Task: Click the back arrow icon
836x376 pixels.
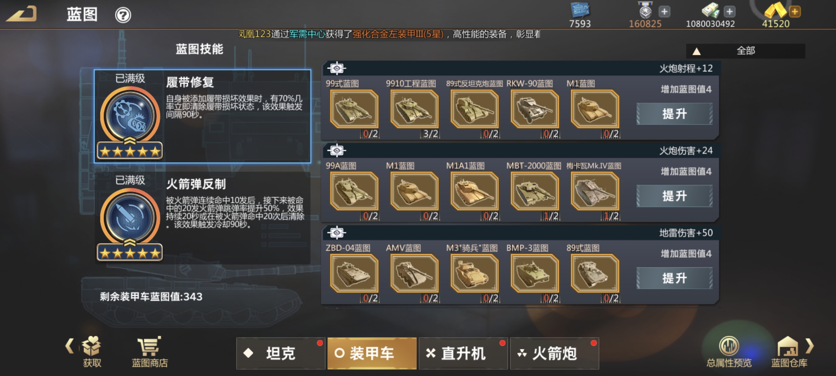Action: click(21, 14)
